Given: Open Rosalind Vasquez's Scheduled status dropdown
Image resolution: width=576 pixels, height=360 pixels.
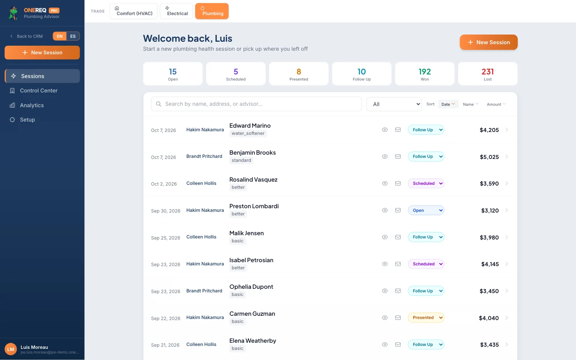Looking at the screenshot, I should (426, 183).
